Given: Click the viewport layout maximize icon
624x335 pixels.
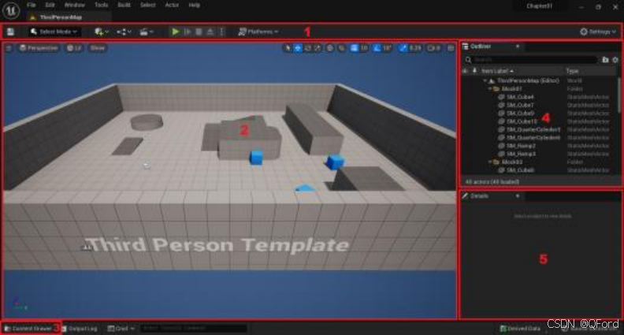Looking at the screenshot, I should [x=451, y=48].
